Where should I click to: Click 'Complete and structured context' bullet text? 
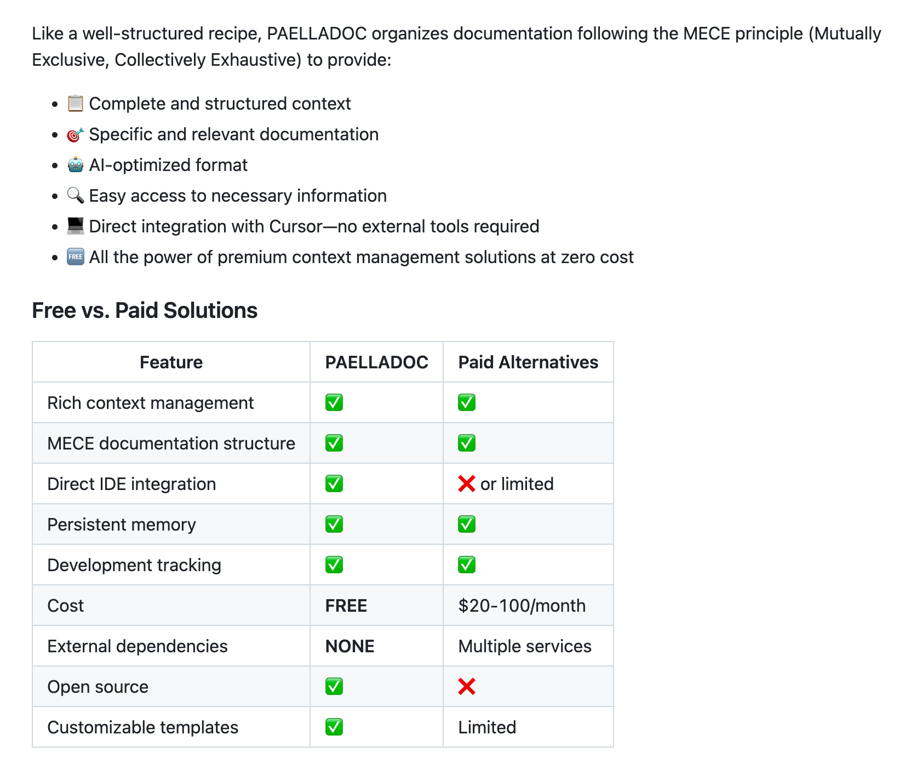[220, 103]
